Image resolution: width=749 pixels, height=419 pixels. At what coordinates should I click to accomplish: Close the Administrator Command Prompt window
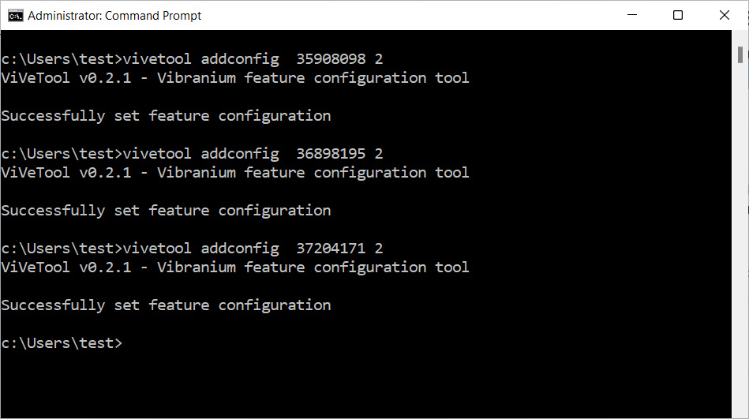pos(725,15)
